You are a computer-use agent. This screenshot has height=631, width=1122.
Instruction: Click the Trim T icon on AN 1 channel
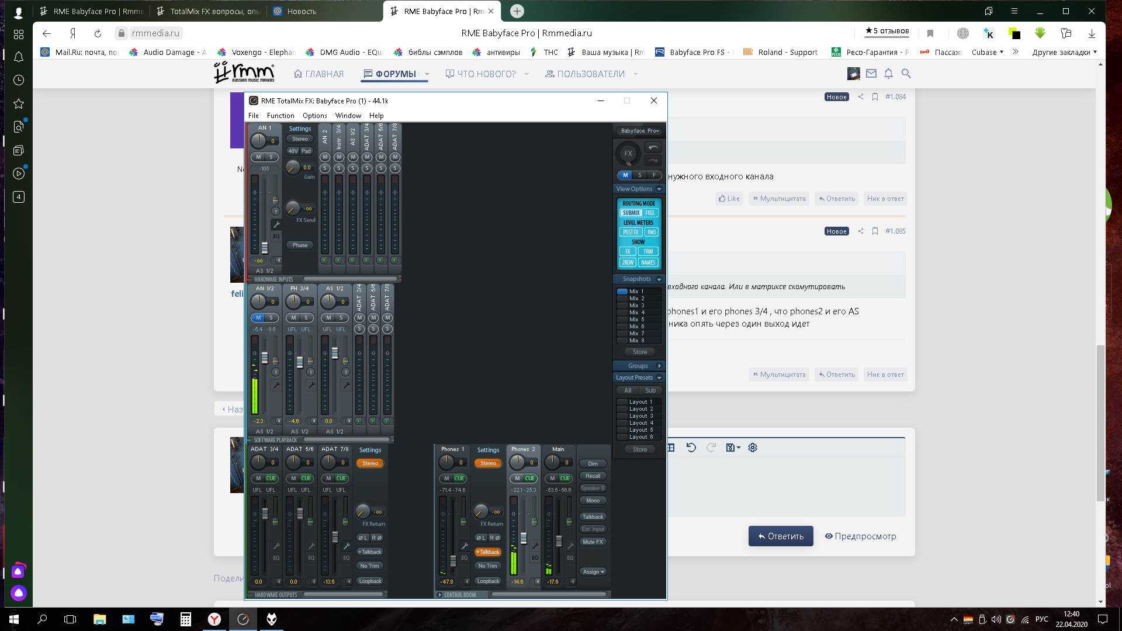tap(276, 211)
